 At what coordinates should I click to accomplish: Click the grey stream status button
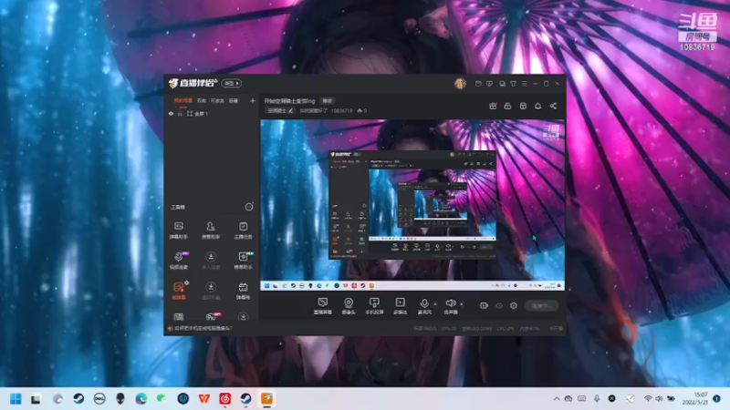click(x=541, y=305)
